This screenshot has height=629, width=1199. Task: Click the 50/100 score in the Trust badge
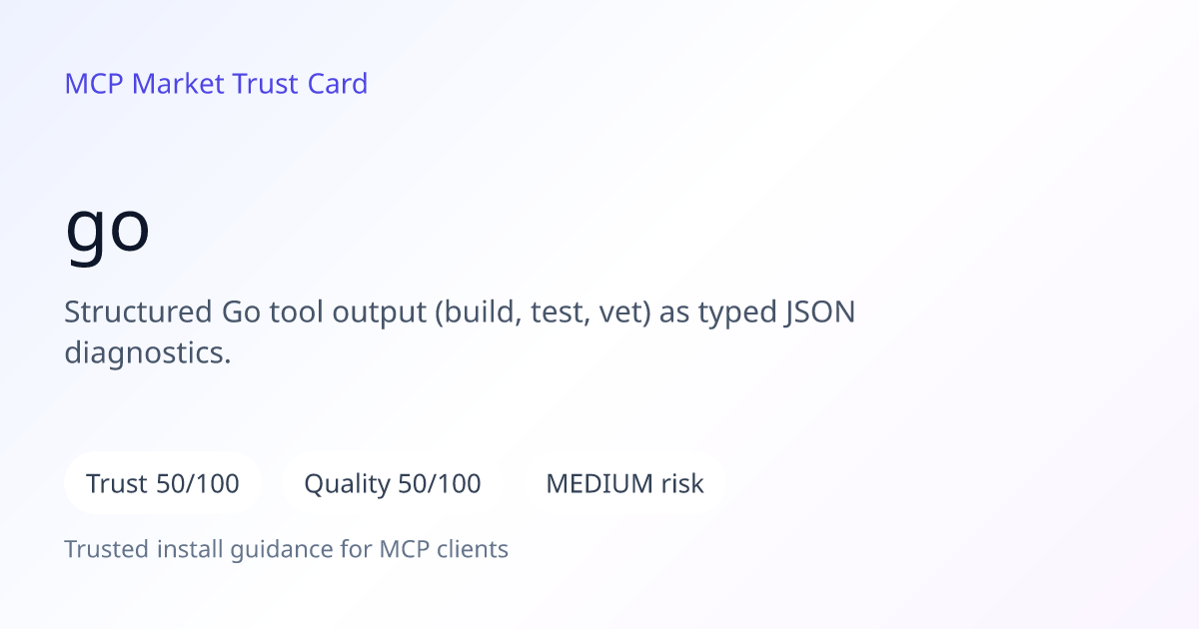[198, 484]
